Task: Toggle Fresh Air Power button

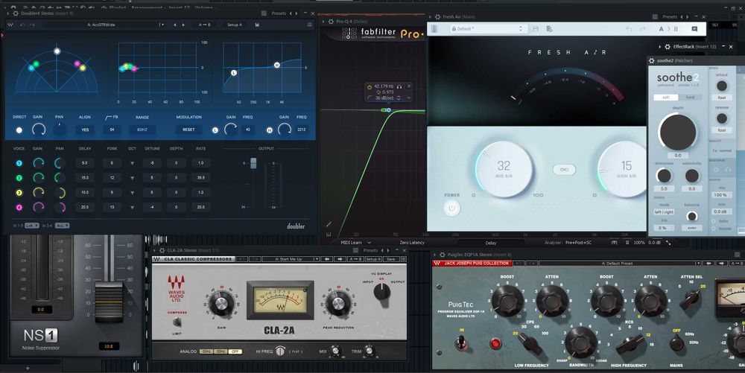Action: 451,208
